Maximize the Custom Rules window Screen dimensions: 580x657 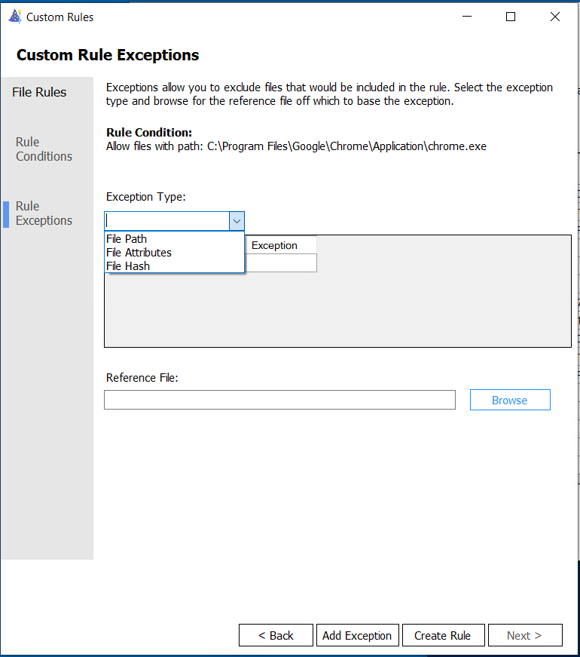[x=511, y=17]
